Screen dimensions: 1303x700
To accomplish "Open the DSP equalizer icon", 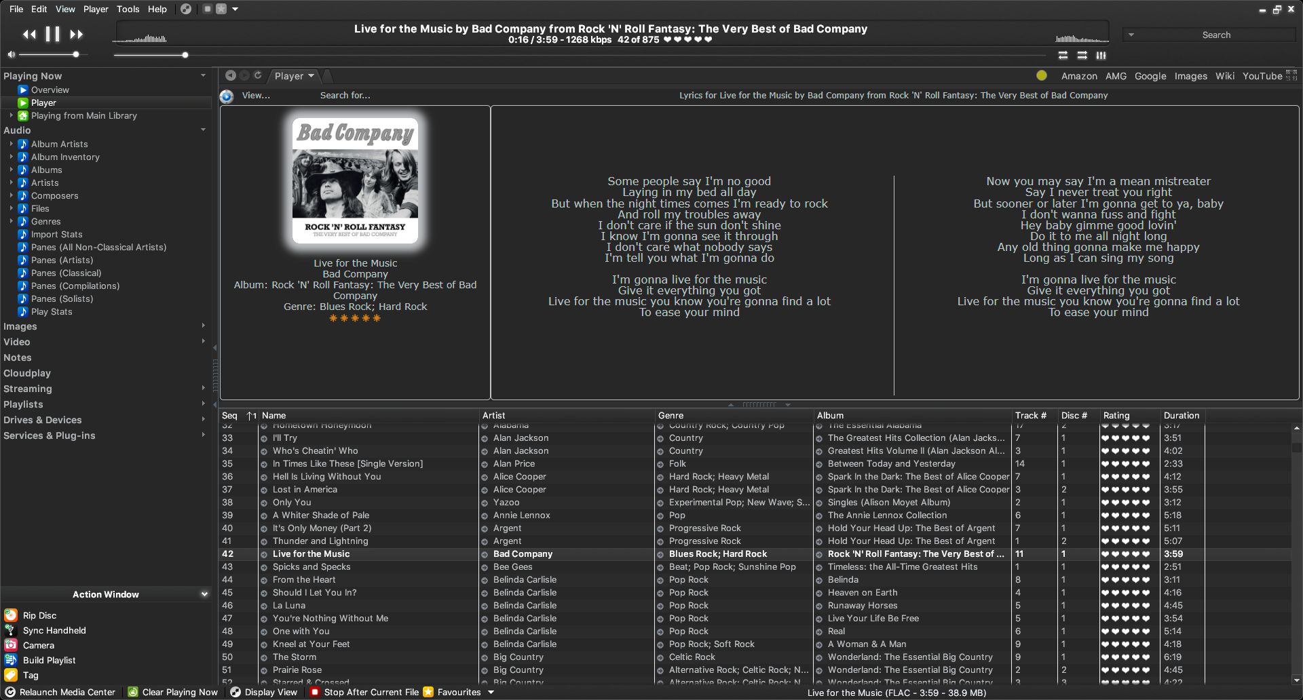I will [1101, 55].
